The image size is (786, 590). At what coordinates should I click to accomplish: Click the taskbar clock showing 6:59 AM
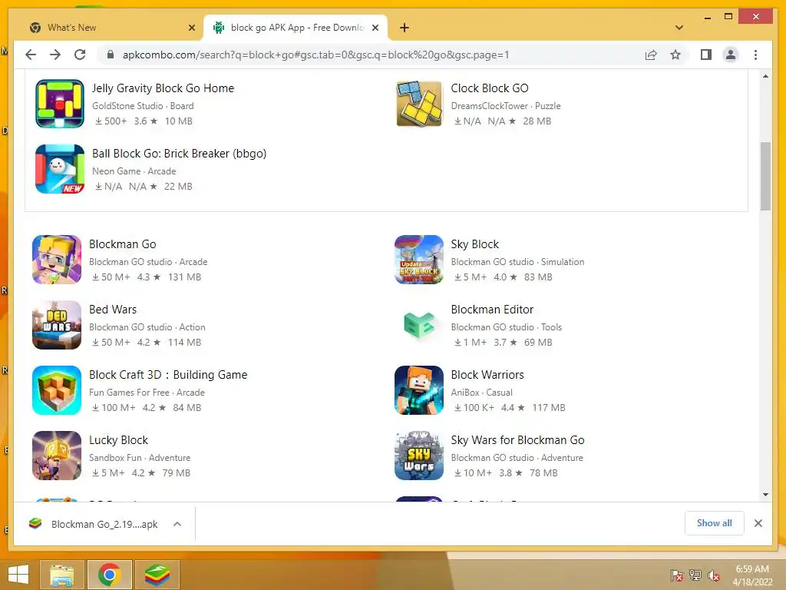point(752,569)
